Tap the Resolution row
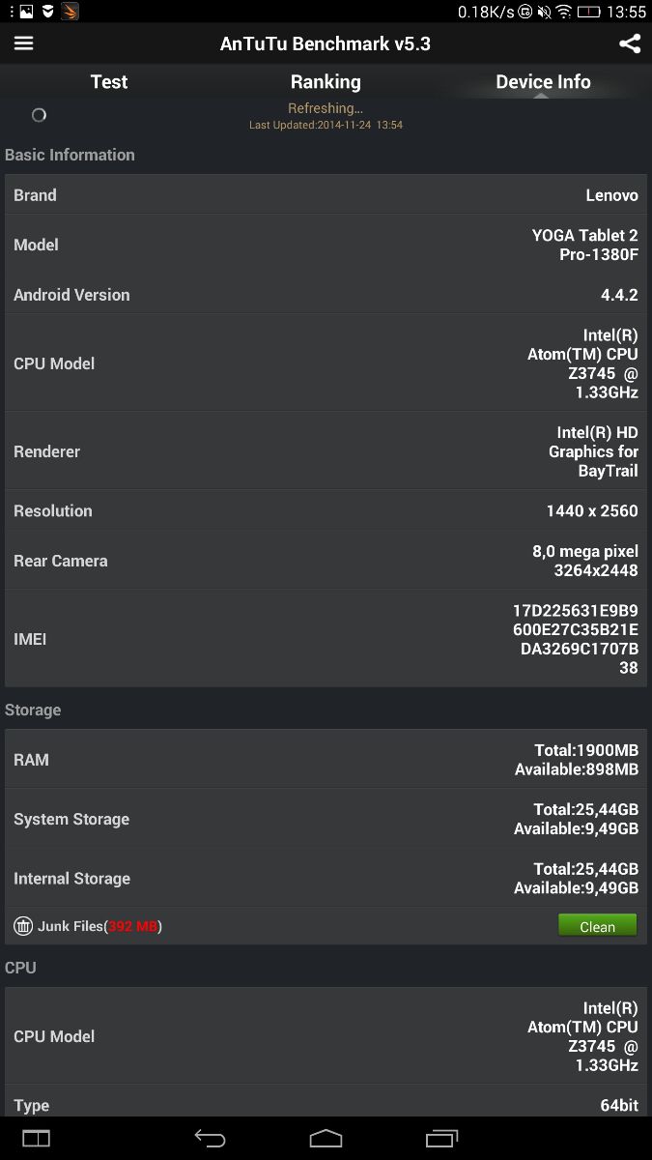 point(326,510)
